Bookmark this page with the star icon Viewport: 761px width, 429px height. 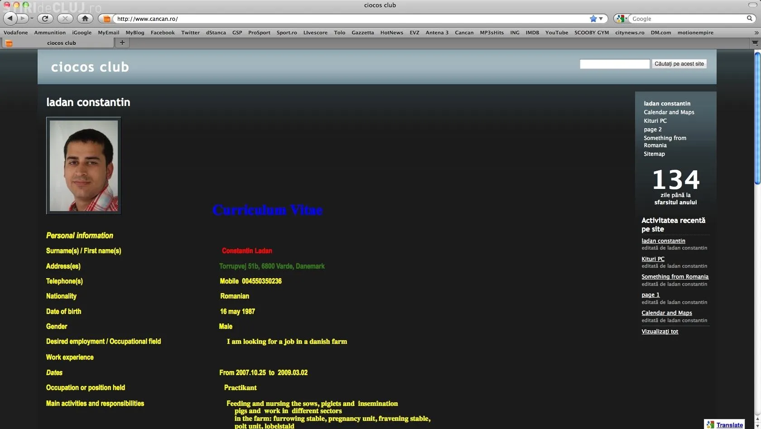tap(593, 19)
